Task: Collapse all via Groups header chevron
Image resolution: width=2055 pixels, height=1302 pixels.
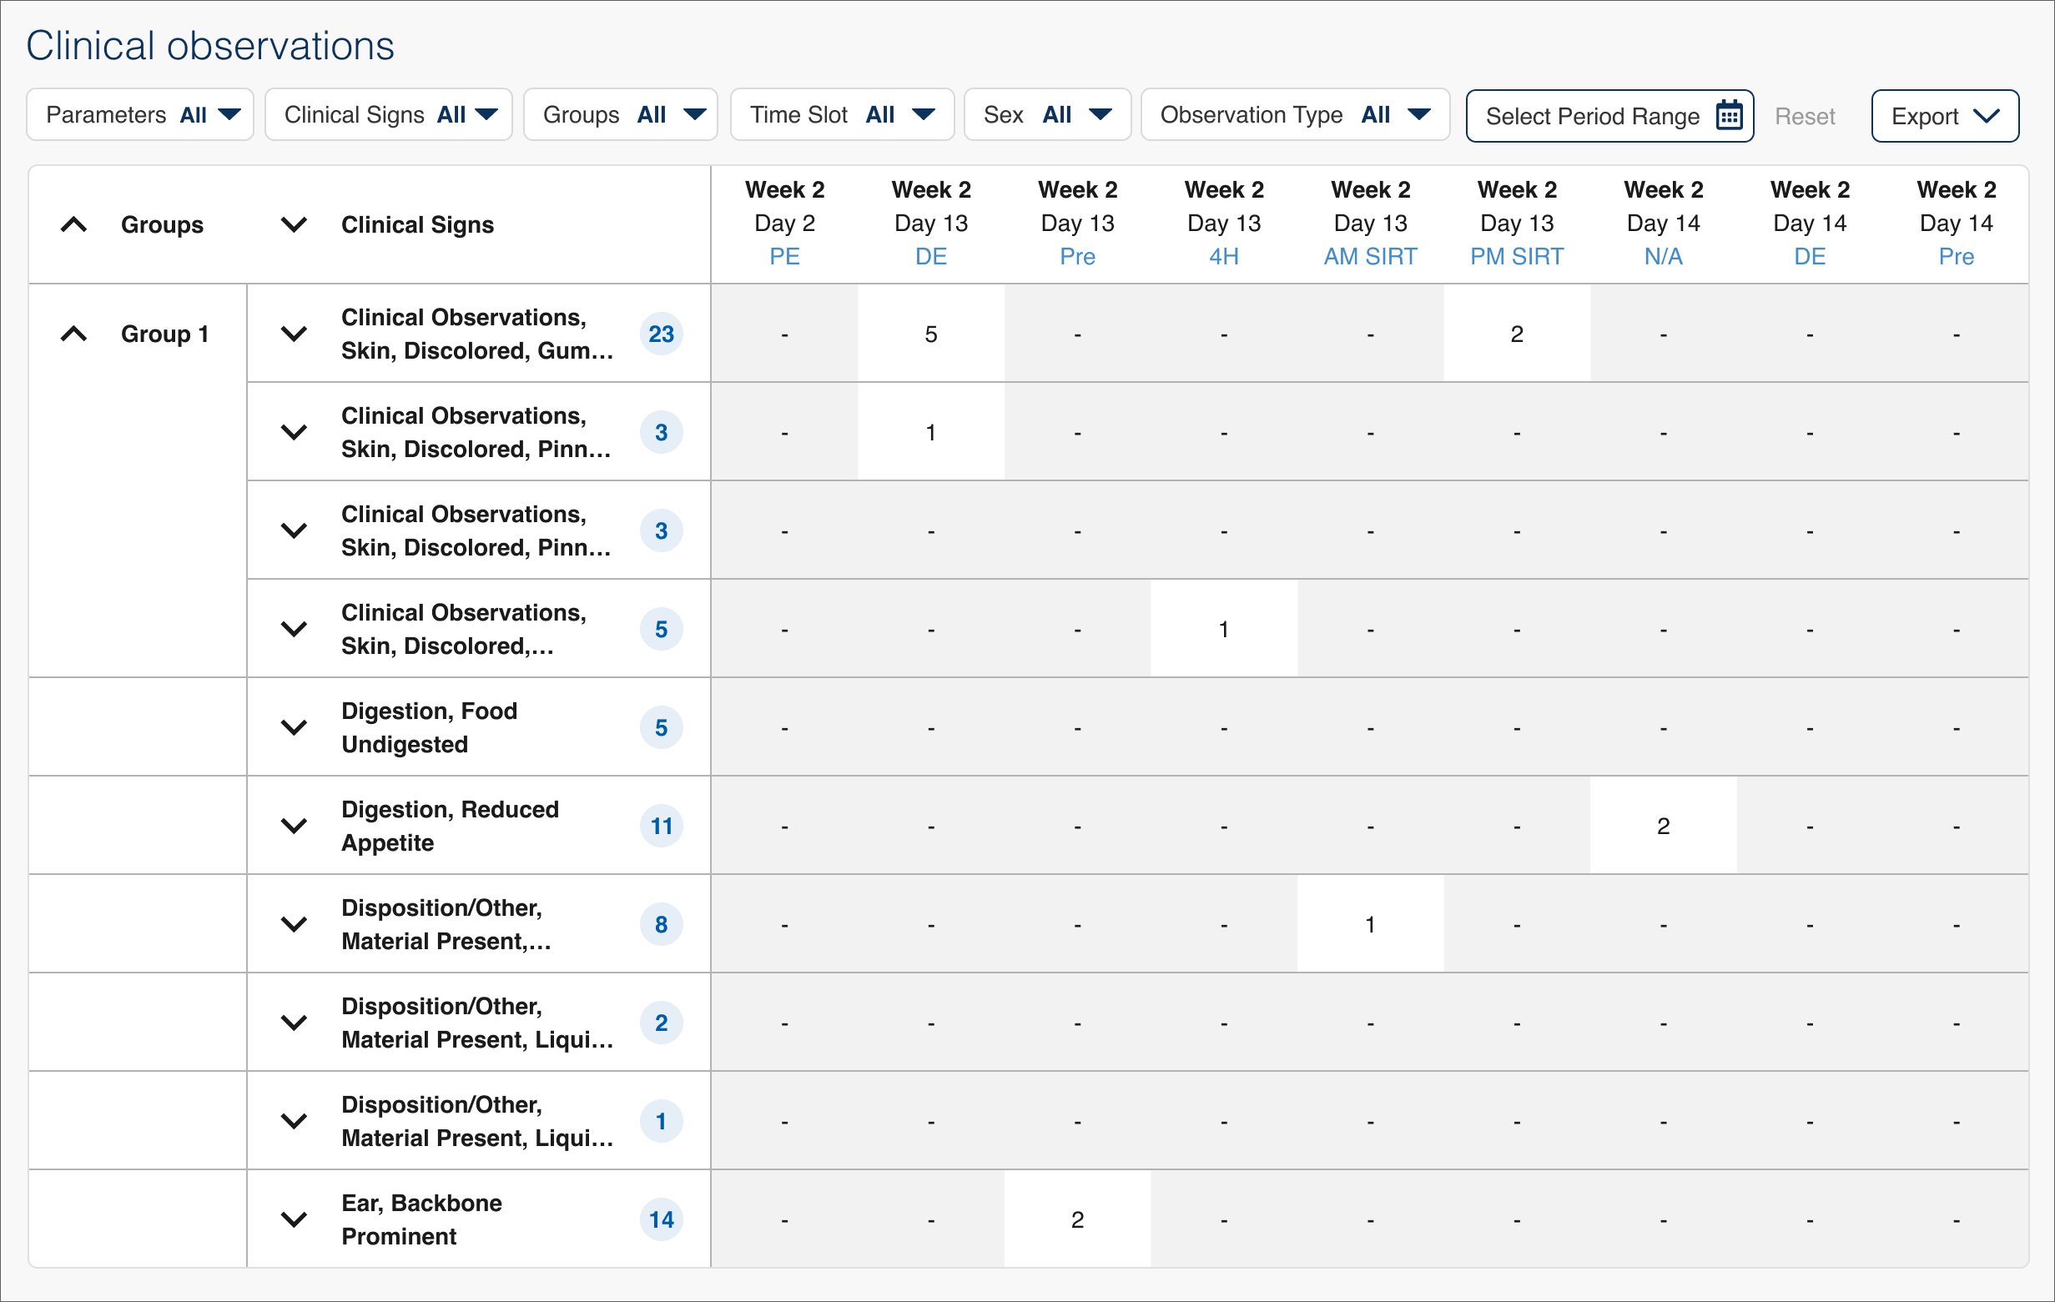Action: coord(74,224)
